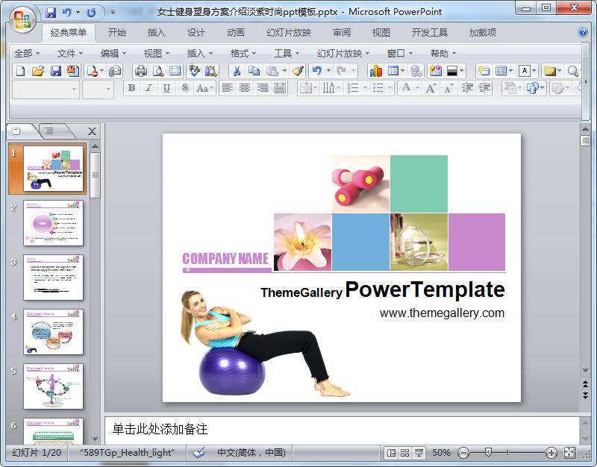
Task: Open the 开发工具 ribbon tab
Action: [x=430, y=32]
